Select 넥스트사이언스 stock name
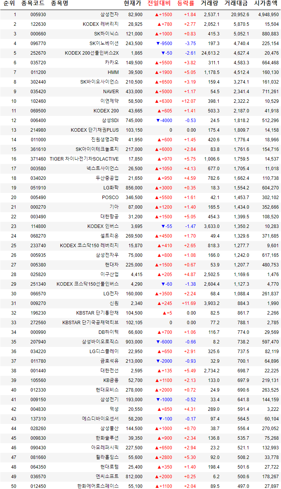 pos(102,169)
